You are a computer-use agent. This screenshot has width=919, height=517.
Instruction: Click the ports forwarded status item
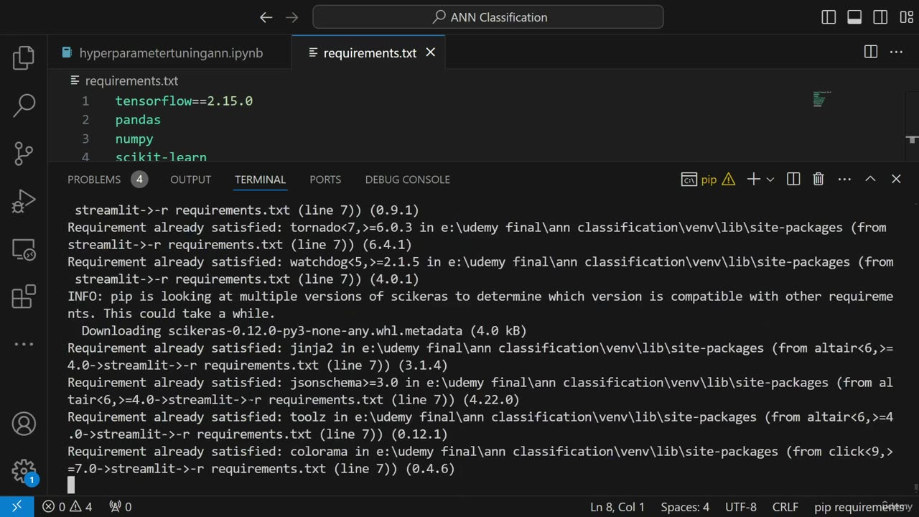pyautogui.click(x=121, y=507)
